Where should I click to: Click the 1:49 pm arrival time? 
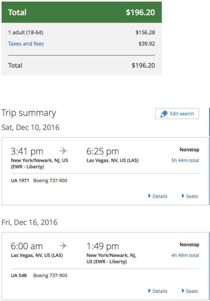[x=103, y=246]
